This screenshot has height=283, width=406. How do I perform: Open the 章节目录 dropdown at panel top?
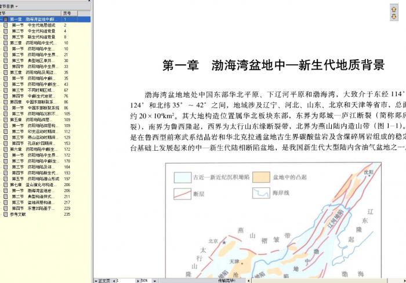[x=8, y=6]
